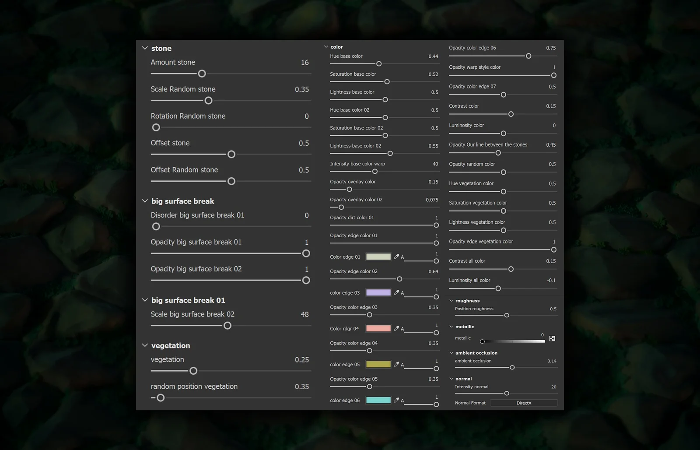Image resolution: width=700 pixels, height=450 pixels.
Task: Open the pink Color rdgr 04 swatch
Action: [378, 329]
